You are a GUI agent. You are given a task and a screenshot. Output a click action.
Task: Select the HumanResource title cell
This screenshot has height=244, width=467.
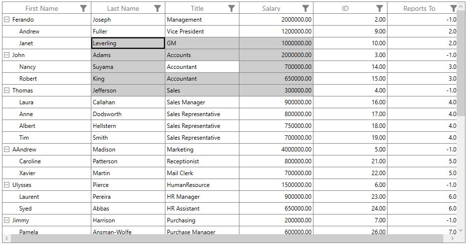pos(202,184)
